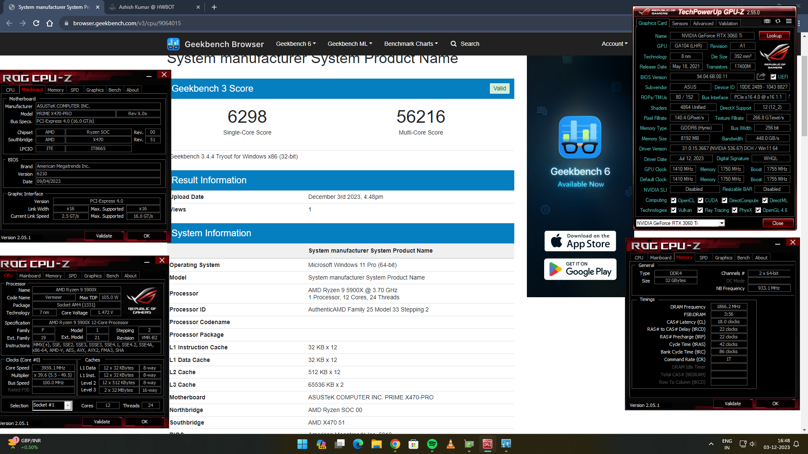
Task: Toggle the OpenGL 4.6 checkbox
Action: pos(758,210)
